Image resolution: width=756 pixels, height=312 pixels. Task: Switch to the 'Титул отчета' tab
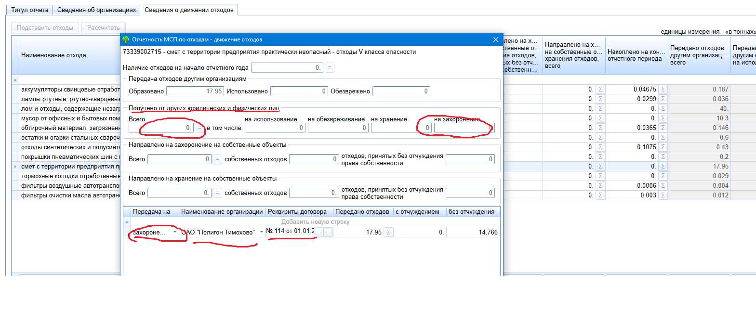[29, 10]
